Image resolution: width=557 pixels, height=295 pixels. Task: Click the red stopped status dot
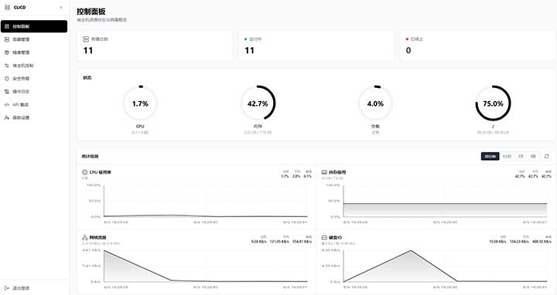tap(407, 39)
